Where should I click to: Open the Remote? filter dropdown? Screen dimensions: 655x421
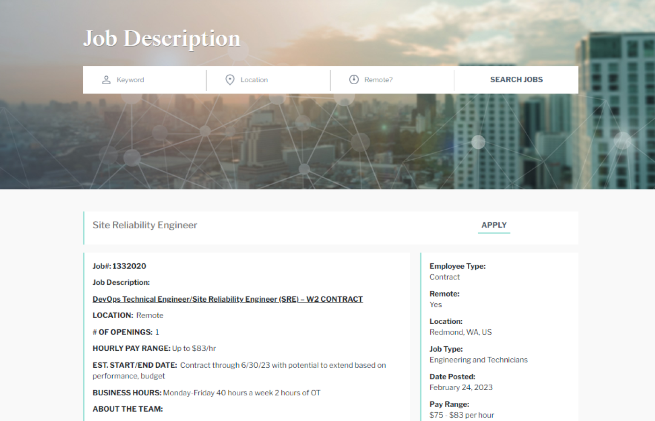tap(392, 80)
